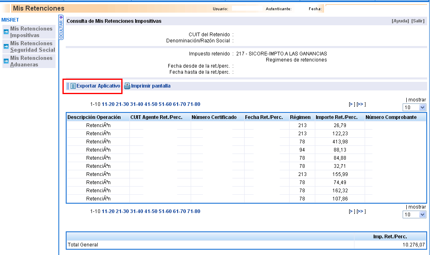Click the arrow icon beside Mis Retenciones Impositivas
Viewport: 430px width, 255px height.
tap(6, 32)
